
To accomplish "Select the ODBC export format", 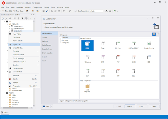I will (x=103, y=73).
